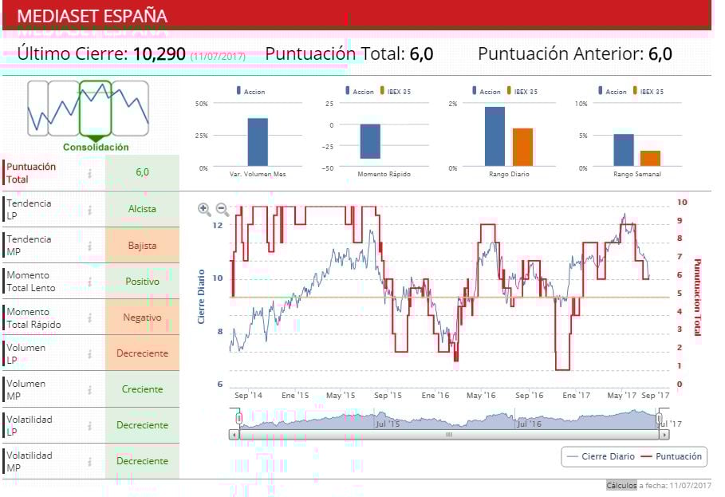Toggle IBEX 35 legend in Rango Semanal chart

648,91
